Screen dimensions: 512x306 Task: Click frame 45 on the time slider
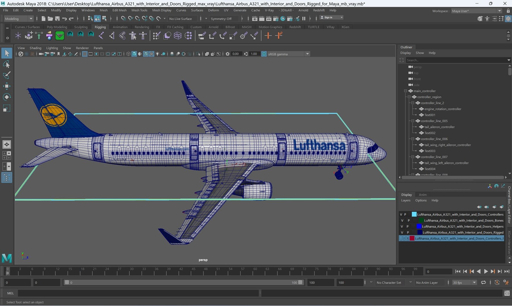pyautogui.click(x=193, y=271)
